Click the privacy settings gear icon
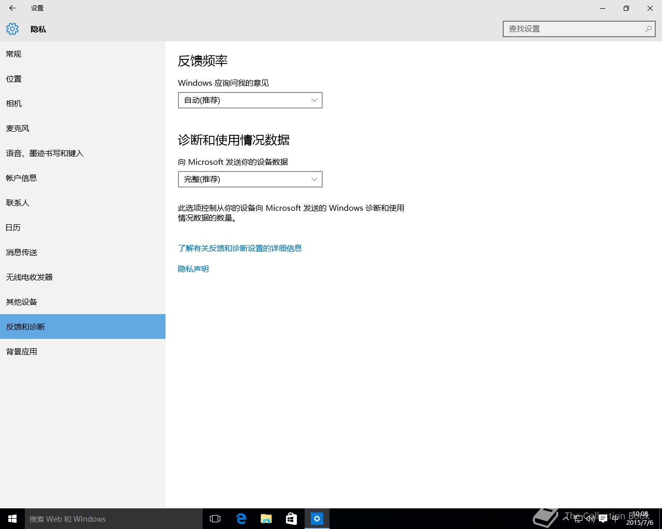Viewport: 662px width, 529px height. click(12, 29)
